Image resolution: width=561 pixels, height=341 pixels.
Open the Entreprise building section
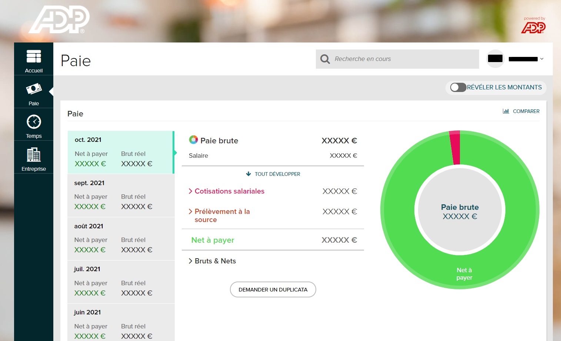[x=34, y=155]
